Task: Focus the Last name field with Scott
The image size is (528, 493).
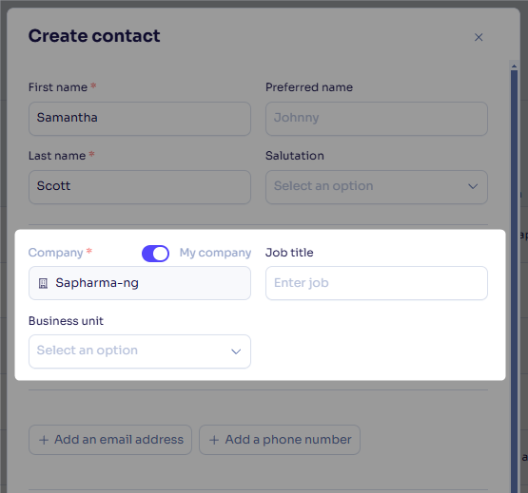Action: (140, 187)
